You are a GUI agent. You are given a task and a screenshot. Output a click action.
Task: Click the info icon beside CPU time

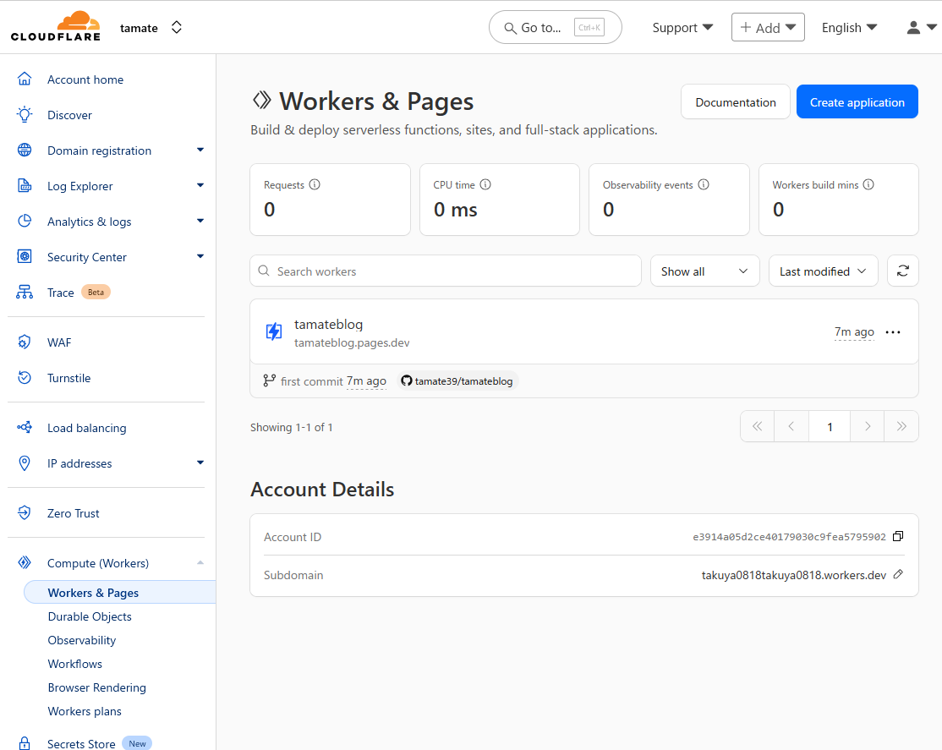tap(485, 184)
